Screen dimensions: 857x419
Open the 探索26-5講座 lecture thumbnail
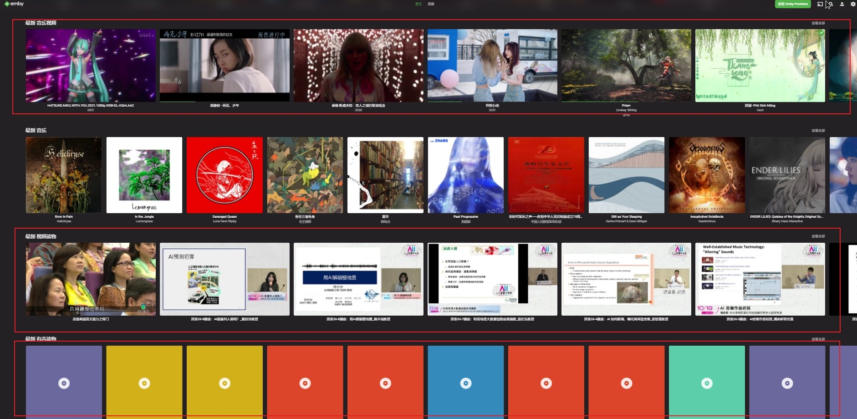tap(760, 279)
